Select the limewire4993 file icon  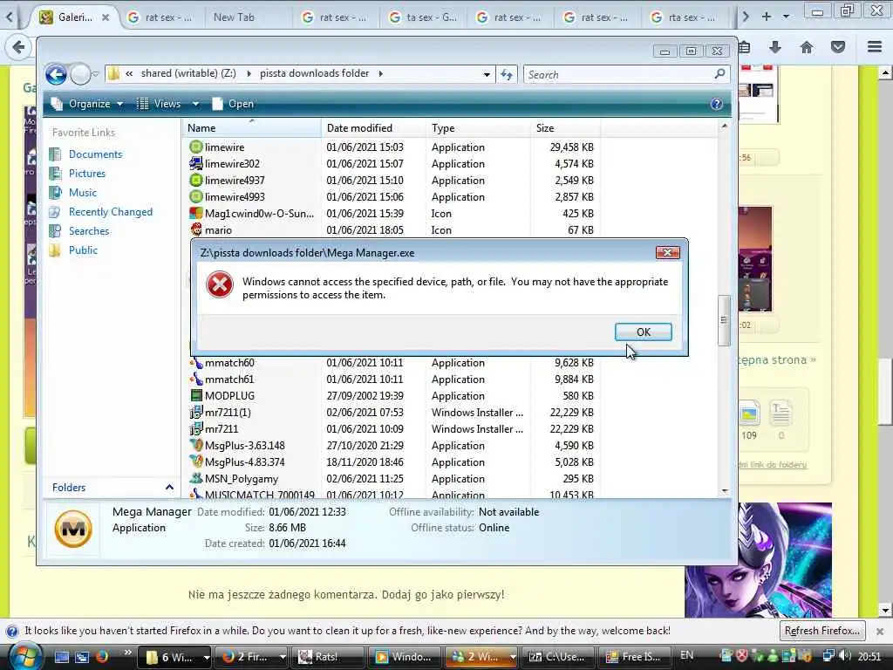(196, 196)
